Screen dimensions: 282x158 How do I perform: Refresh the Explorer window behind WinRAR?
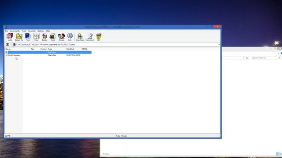tap(247, 58)
